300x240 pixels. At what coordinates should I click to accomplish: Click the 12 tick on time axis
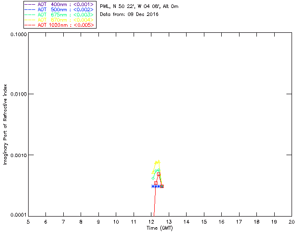pos(151,221)
